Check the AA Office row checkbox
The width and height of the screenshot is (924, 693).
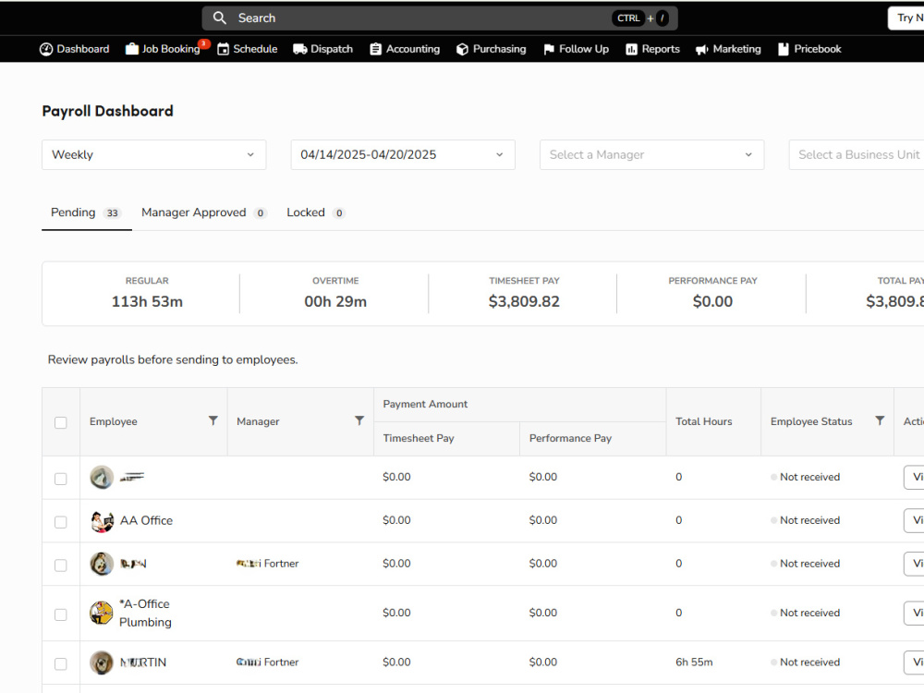(x=61, y=522)
